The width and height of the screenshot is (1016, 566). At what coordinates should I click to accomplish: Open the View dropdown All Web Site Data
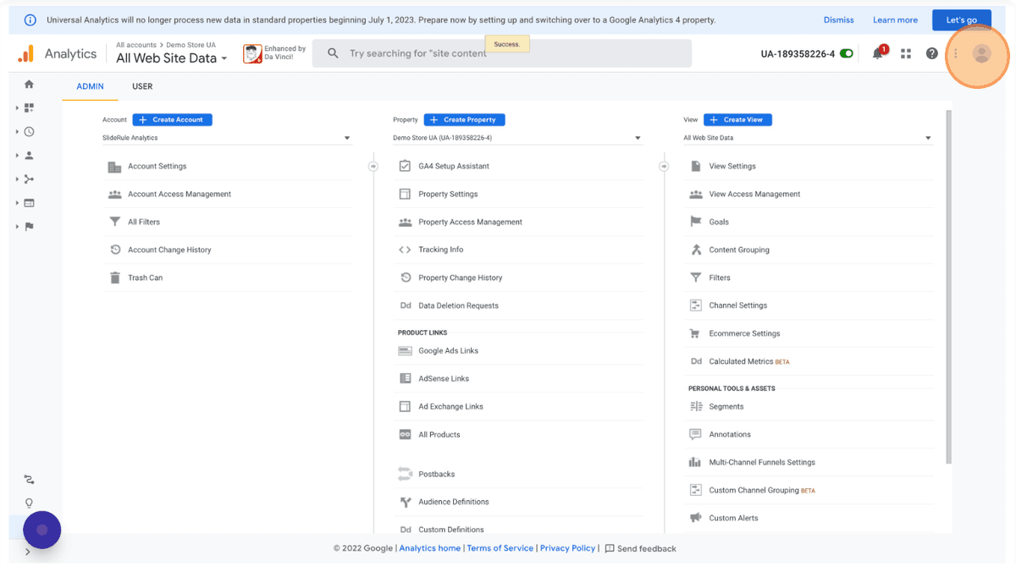[809, 138]
